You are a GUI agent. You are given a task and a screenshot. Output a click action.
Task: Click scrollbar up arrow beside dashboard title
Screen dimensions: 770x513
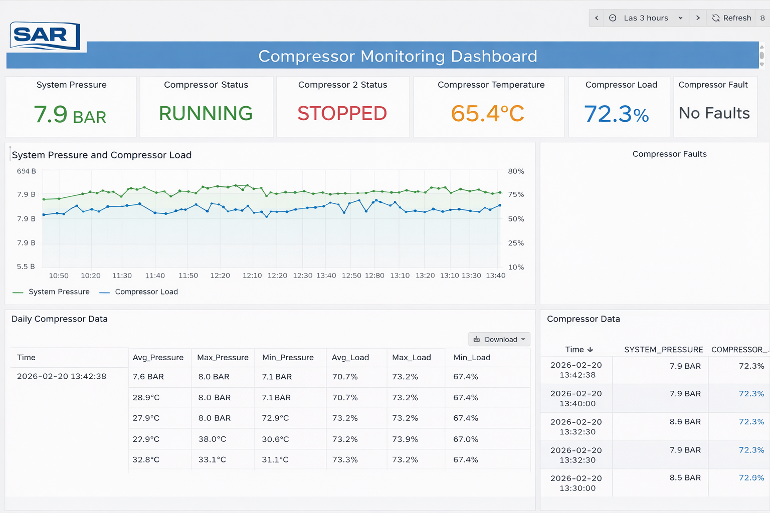pyautogui.click(x=762, y=48)
